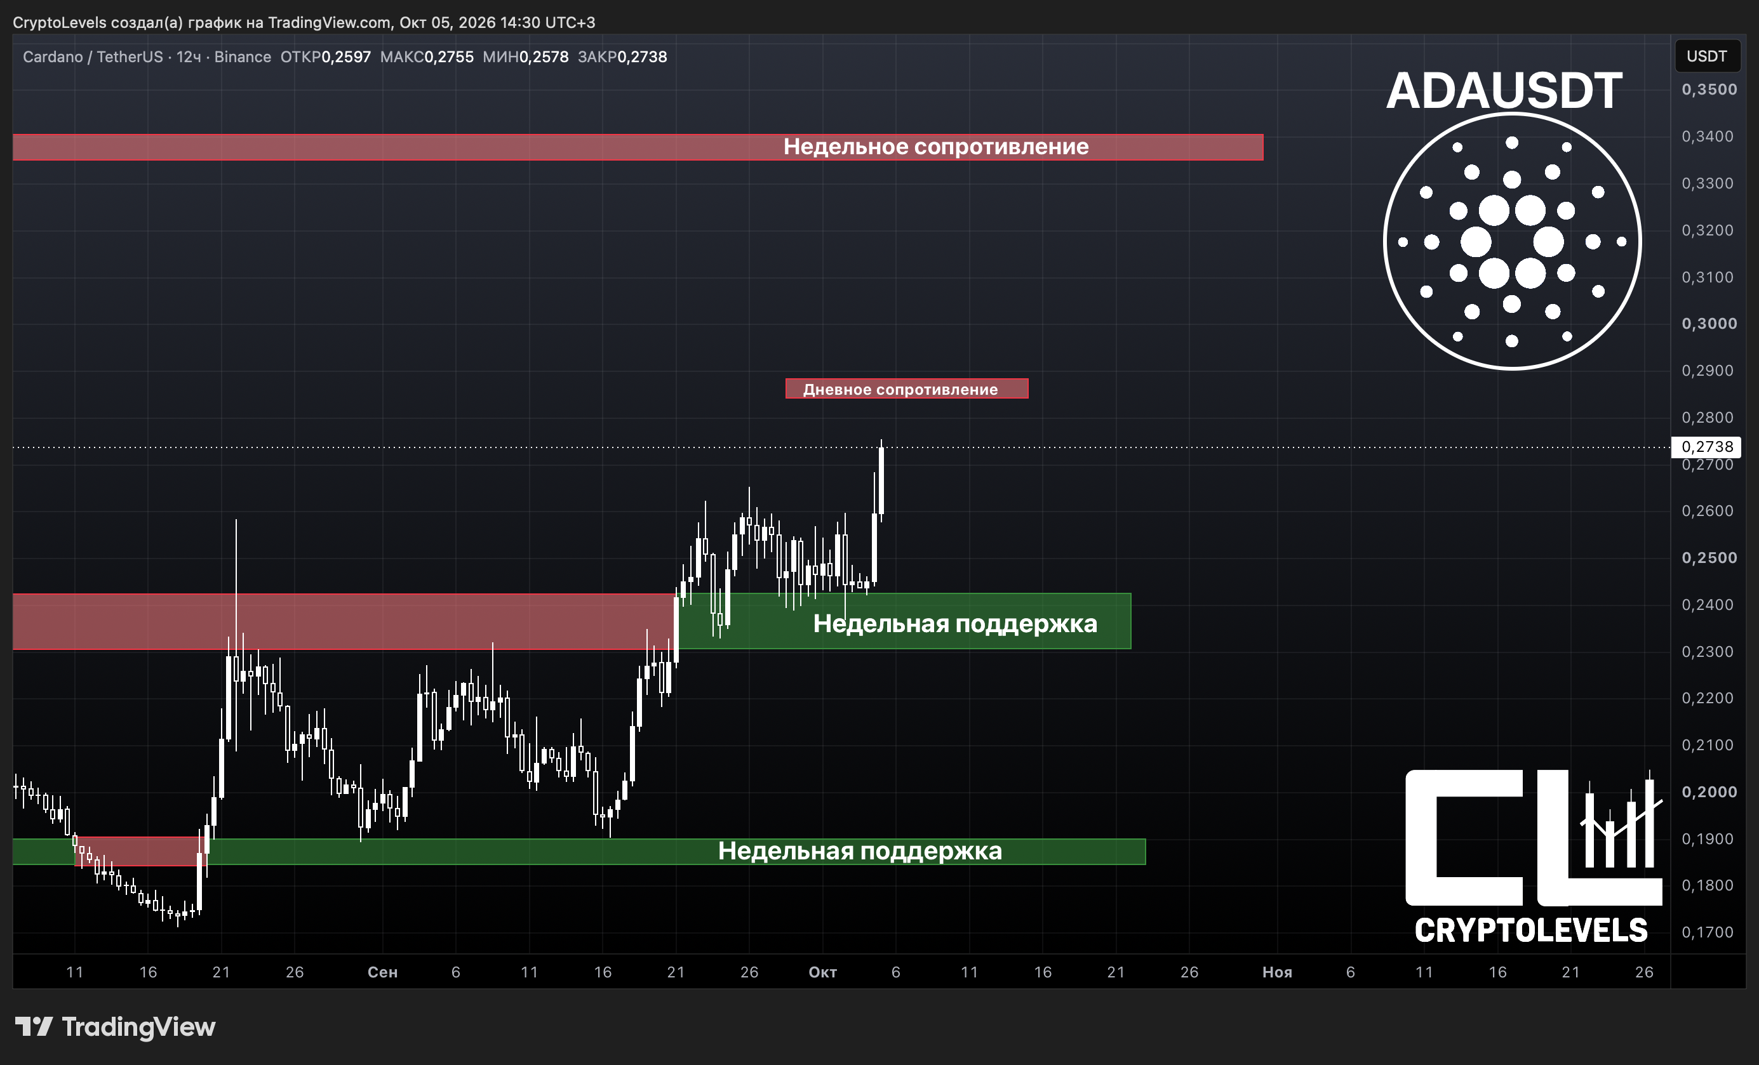Click the TradingView logo at bottom left

115,1026
